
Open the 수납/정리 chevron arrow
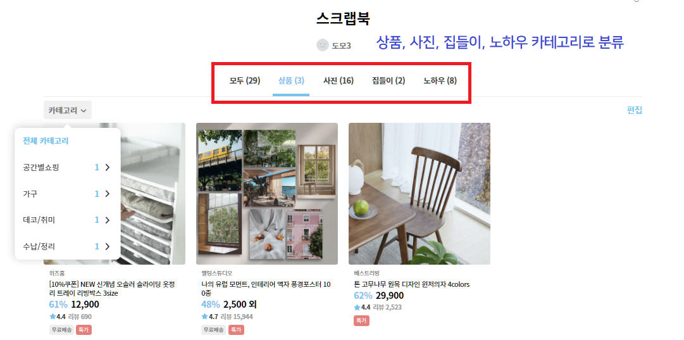pos(108,246)
